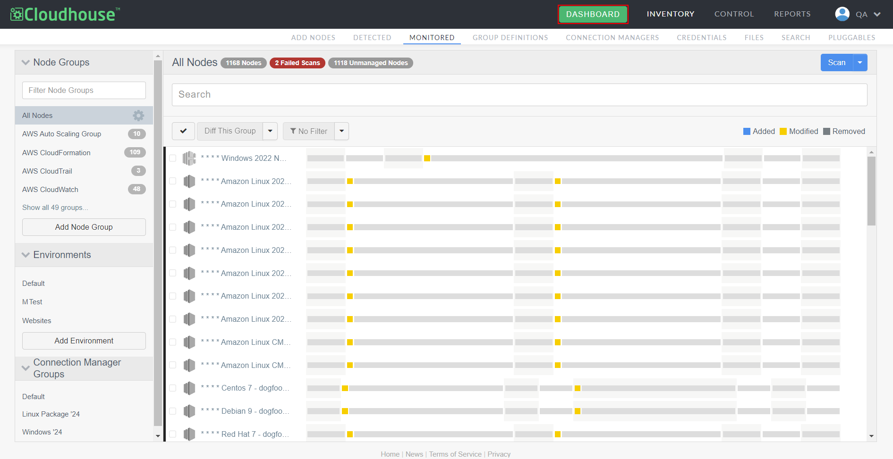
Task: Click the 1168 Nodes badge
Action: click(244, 63)
